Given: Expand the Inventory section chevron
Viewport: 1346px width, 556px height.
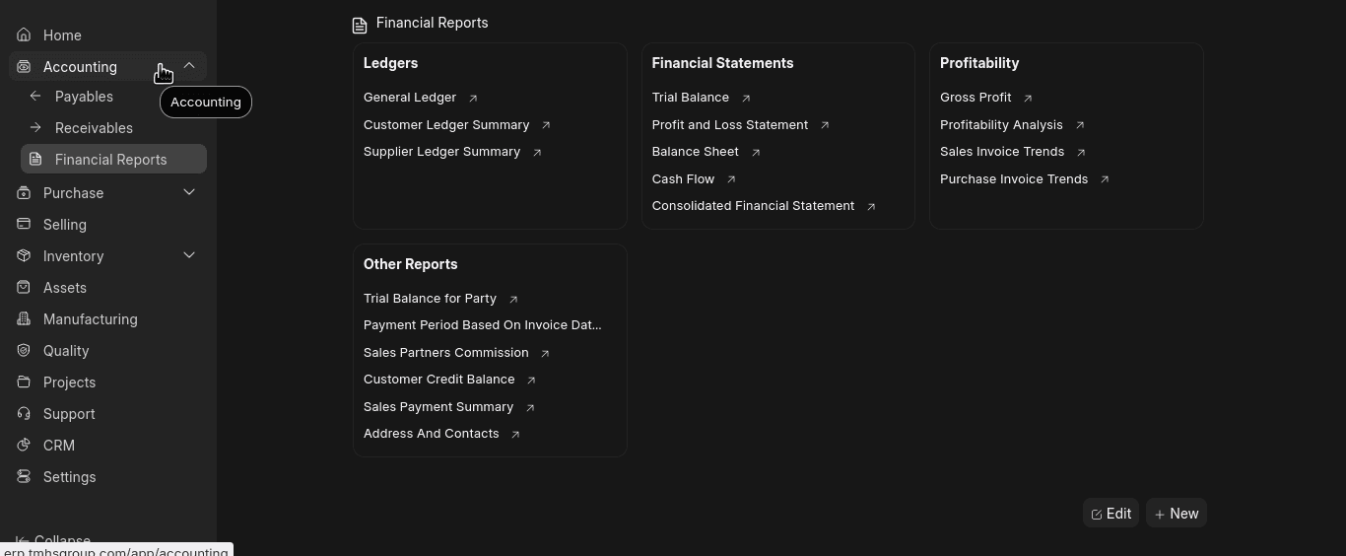Looking at the screenshot, I should coord(189,255).
